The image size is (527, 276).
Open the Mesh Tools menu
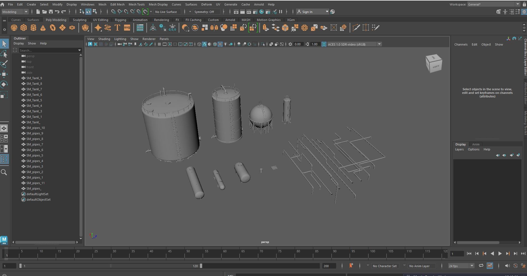click(x=136, y=4)
